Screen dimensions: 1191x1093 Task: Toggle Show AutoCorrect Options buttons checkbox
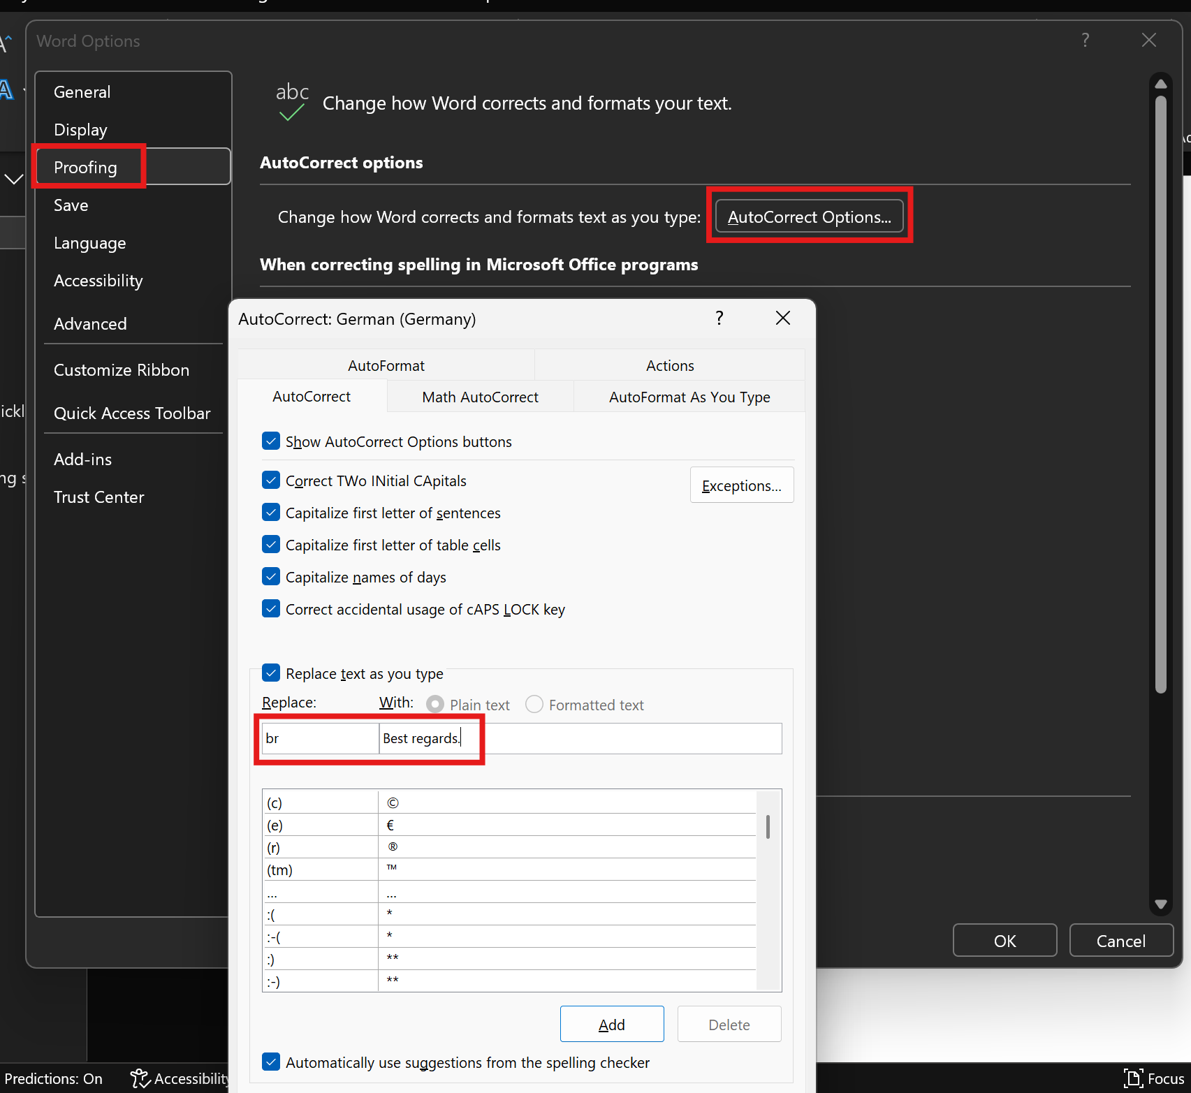pos(271,441)
